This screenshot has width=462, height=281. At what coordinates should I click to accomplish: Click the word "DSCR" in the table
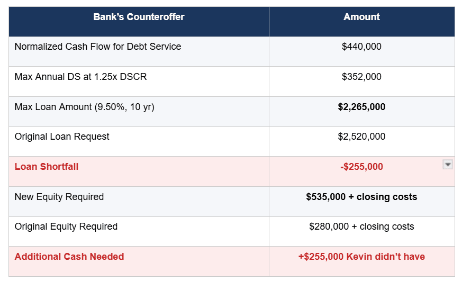click(134, 77)
